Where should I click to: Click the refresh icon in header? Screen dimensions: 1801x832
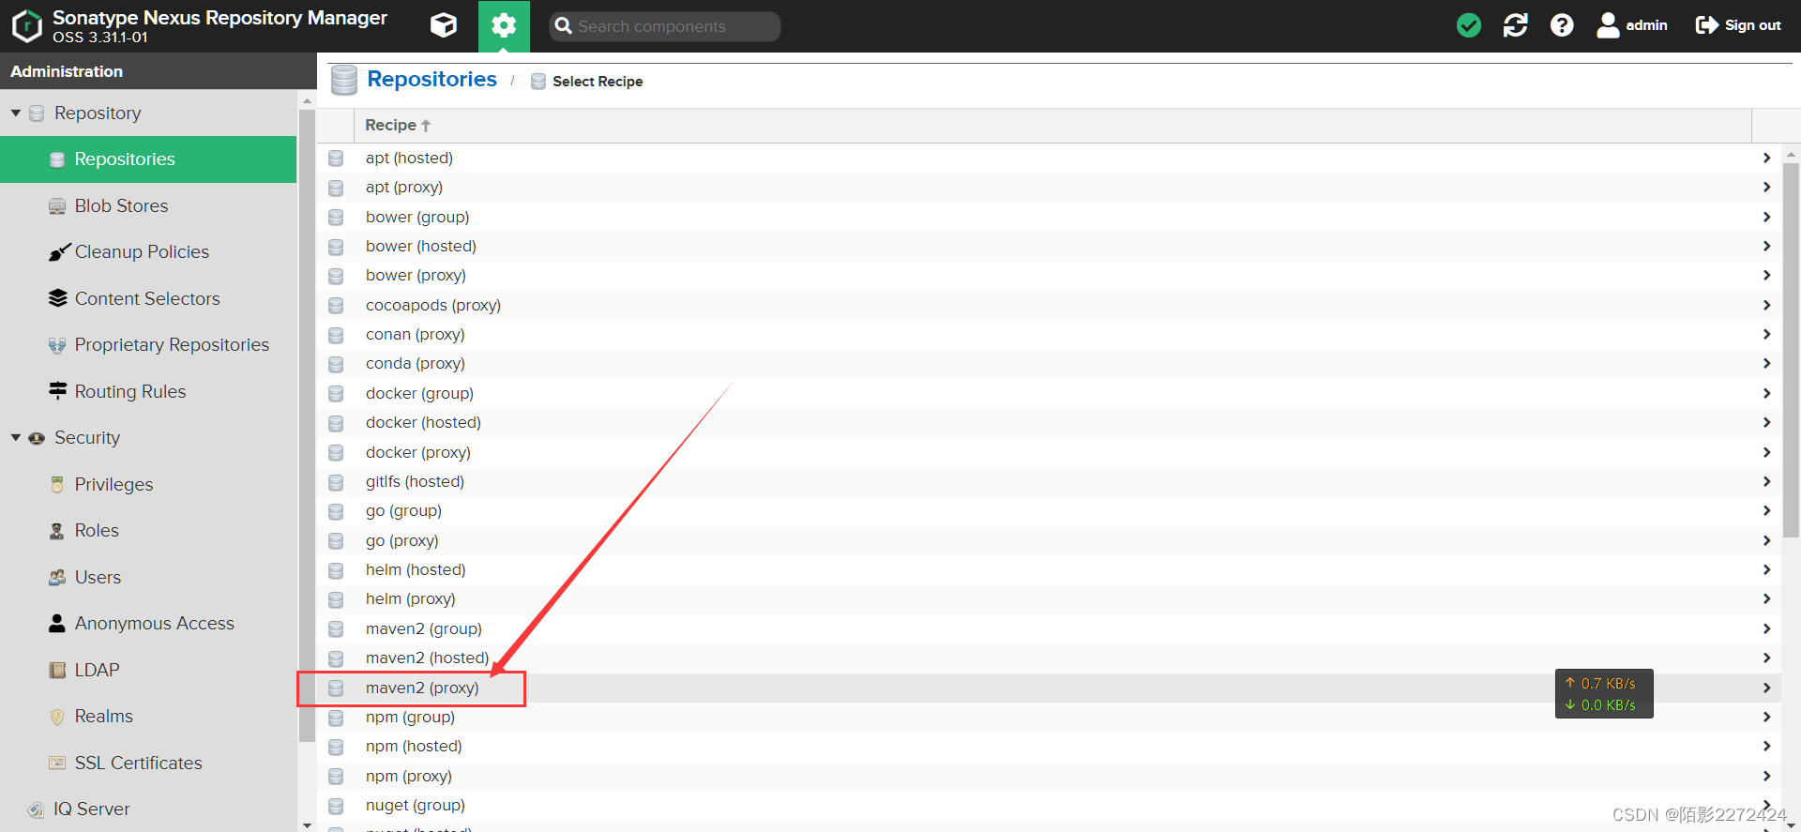pyautogui.click(x=1515, y=25)
